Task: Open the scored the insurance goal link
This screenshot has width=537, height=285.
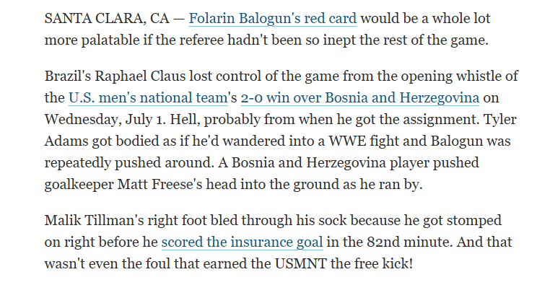Action: click(242, 242)
